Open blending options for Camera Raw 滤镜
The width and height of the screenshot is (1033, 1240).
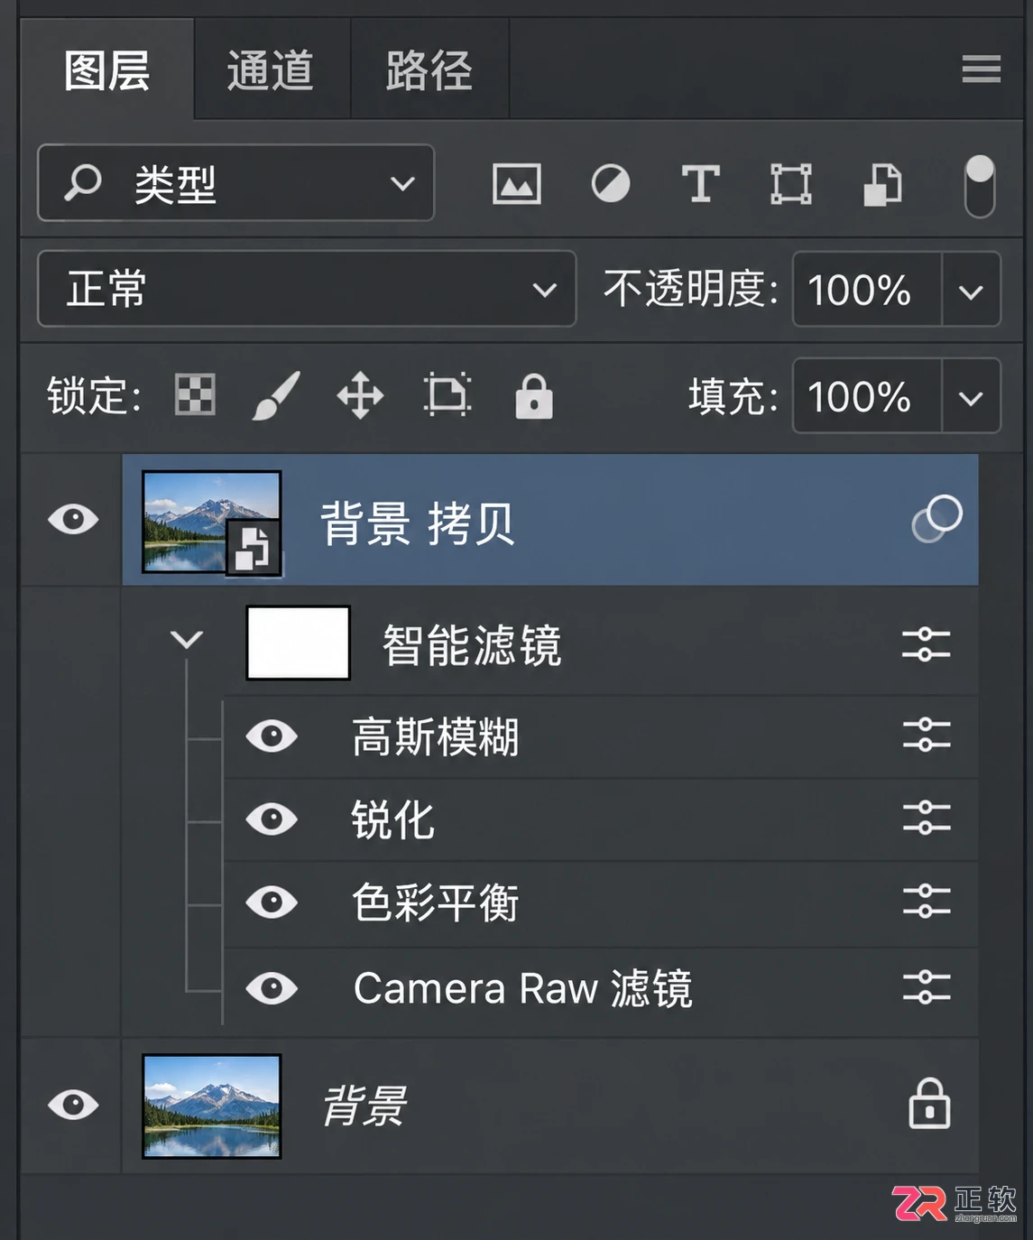pos(927,987)
